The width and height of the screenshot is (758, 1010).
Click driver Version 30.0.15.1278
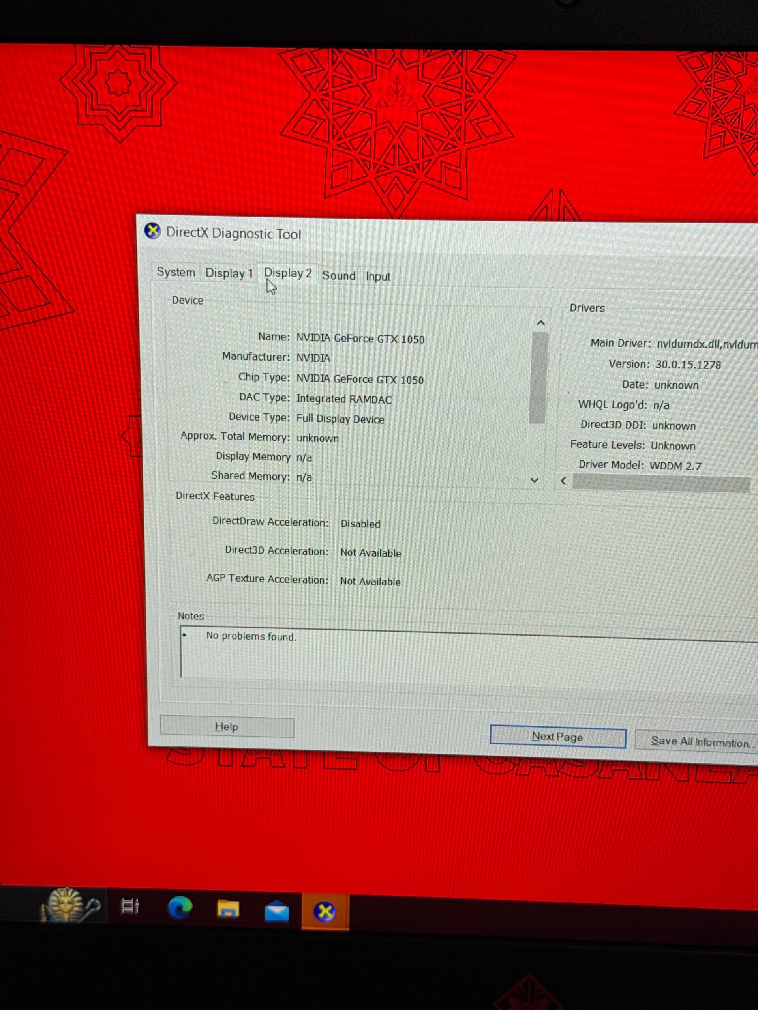point(688,365)
